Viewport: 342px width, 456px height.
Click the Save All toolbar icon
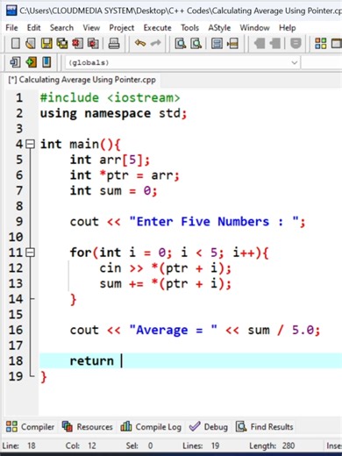(61, 44)
